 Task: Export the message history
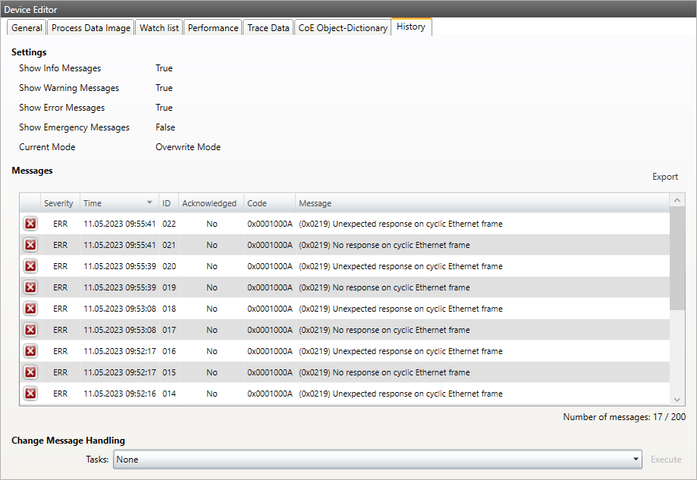point(665,177)
